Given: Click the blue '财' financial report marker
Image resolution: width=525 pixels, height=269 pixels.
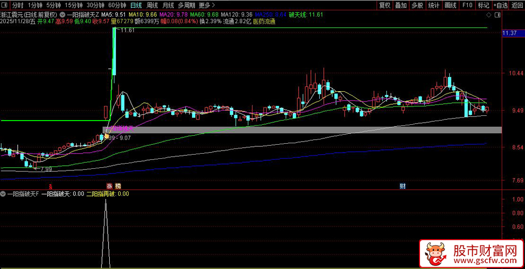Looking at the screenshot, I should click(402, 186).
